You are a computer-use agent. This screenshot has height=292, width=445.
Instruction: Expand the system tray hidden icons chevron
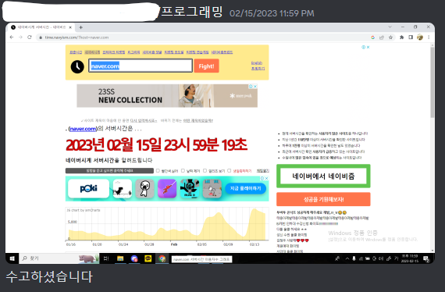(x=347, y=258)
